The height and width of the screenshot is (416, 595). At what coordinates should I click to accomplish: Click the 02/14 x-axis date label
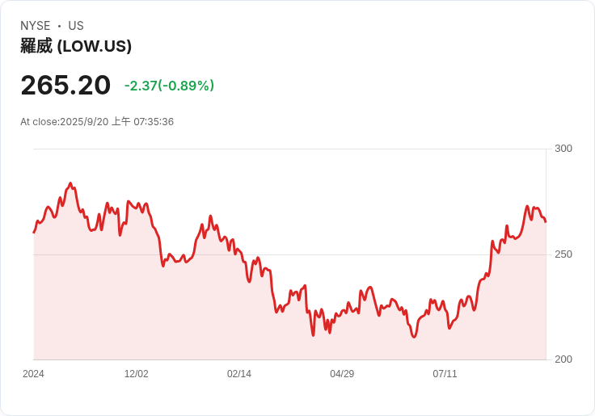239,374
